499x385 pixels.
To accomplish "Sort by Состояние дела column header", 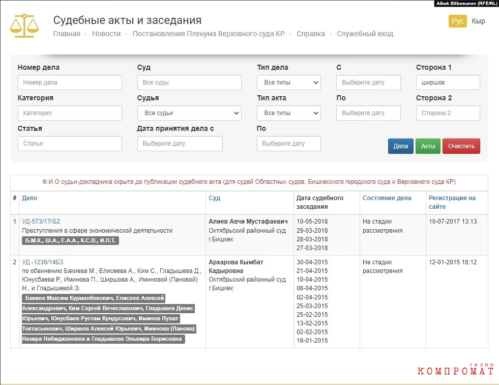I will (x=387, y=198).
